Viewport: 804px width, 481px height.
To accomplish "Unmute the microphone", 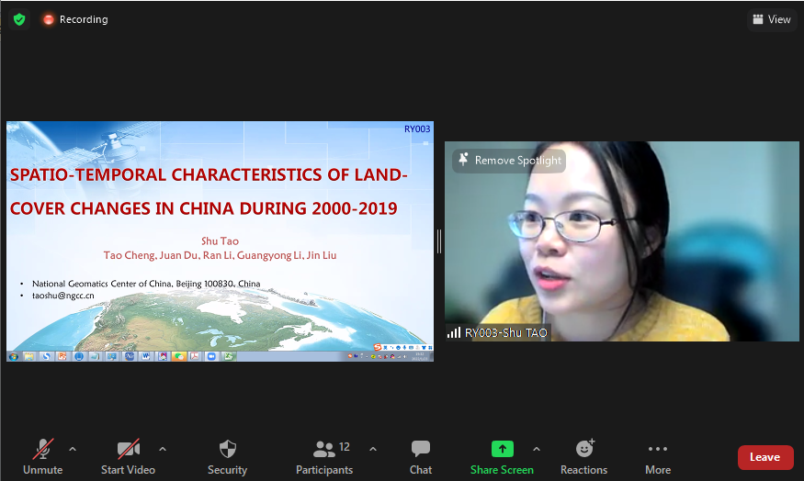I will tap(43, 455).
